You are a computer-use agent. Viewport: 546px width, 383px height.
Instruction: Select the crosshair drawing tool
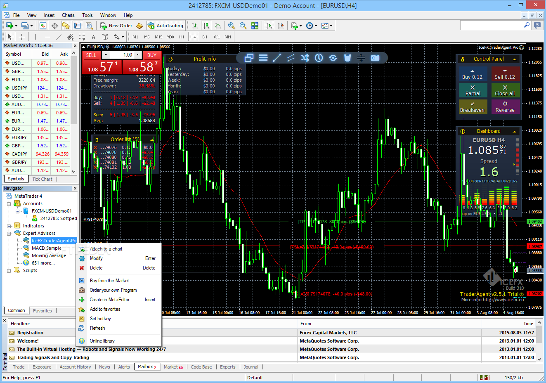[x=22, y=37]
